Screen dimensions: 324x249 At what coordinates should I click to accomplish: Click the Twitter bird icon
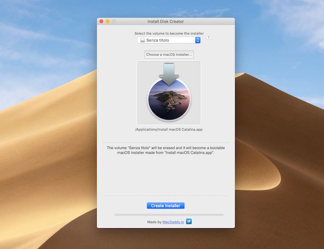click(189, 221)
